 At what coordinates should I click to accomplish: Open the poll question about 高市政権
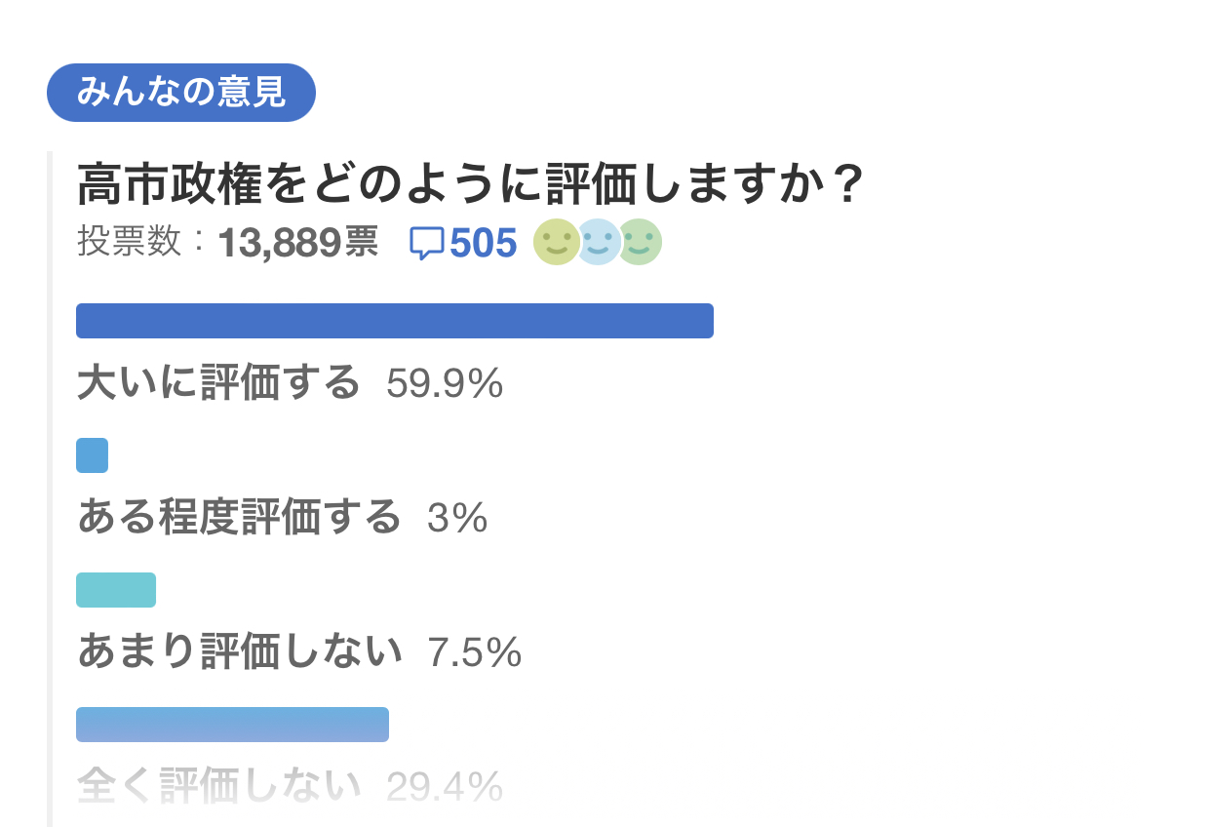coord(470,184)
